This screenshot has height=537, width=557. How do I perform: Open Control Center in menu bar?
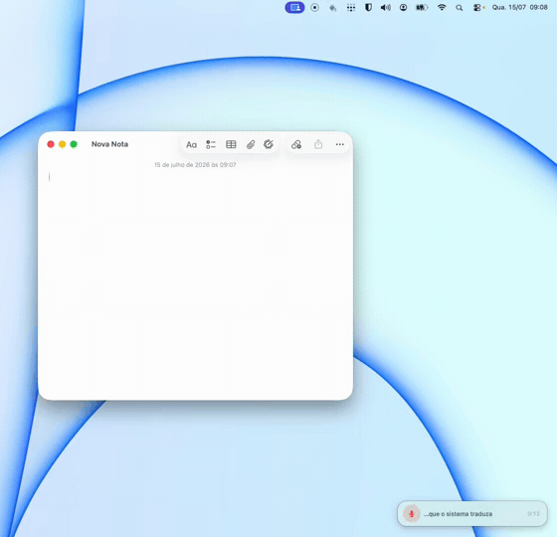478,8
